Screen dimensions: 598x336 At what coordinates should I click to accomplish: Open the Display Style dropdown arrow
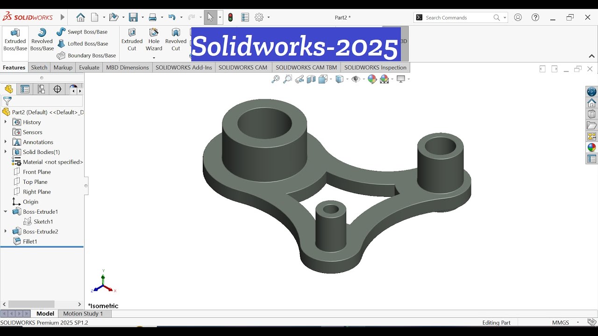(347, 79)
